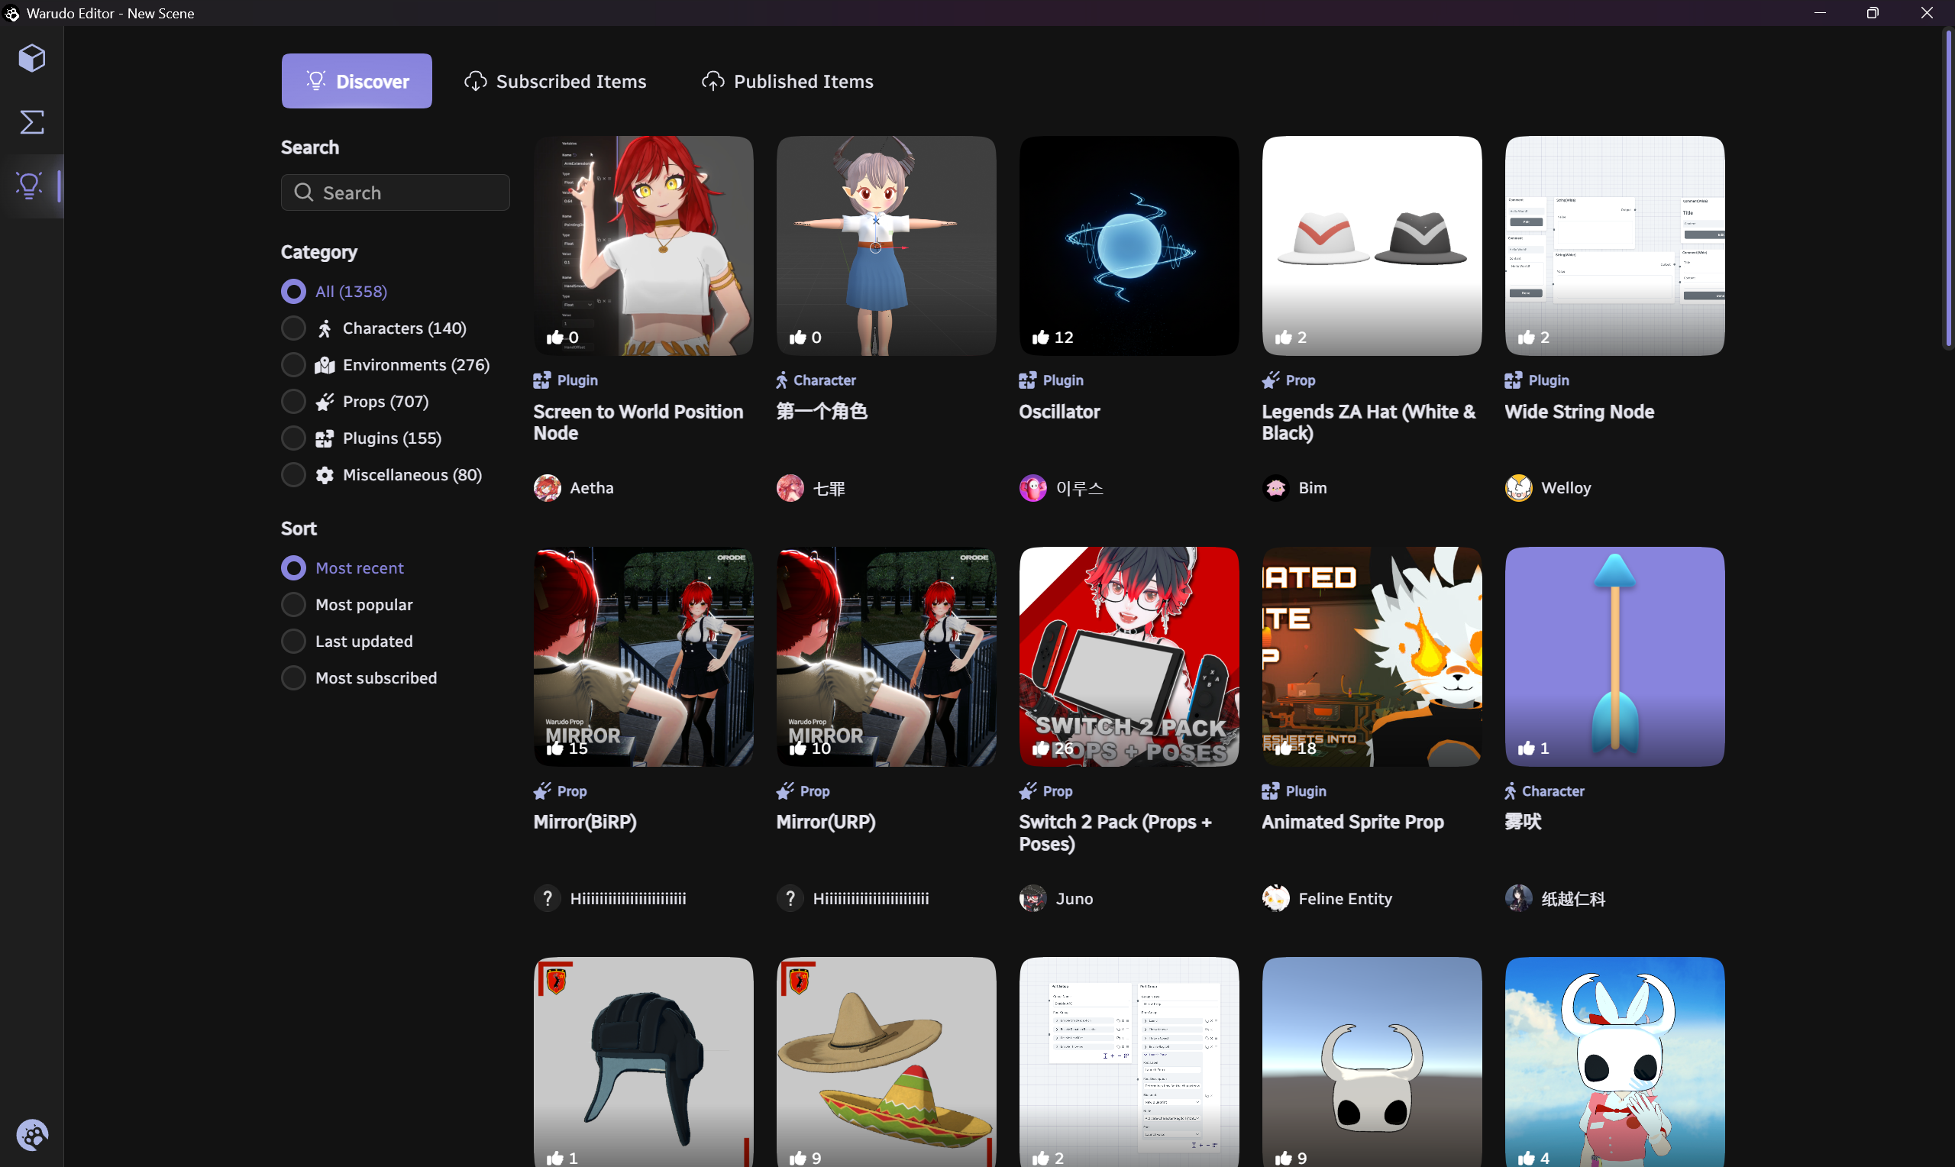This screenshot has width=1955, height=1167.
Task: Click author name Feline Entity
Action: pos(1345,899)
